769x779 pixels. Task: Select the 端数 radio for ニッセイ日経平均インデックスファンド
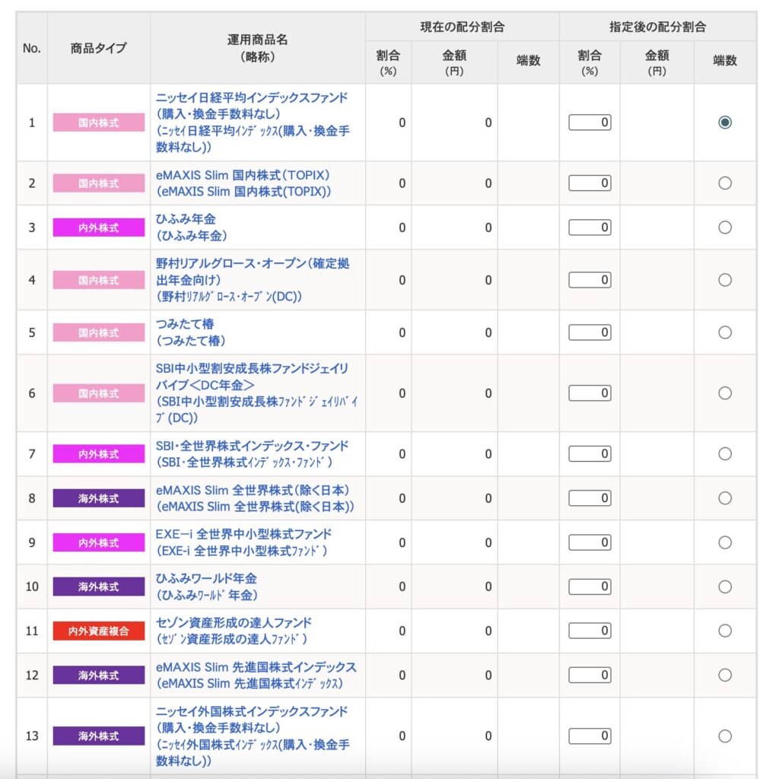click(724, 122)
